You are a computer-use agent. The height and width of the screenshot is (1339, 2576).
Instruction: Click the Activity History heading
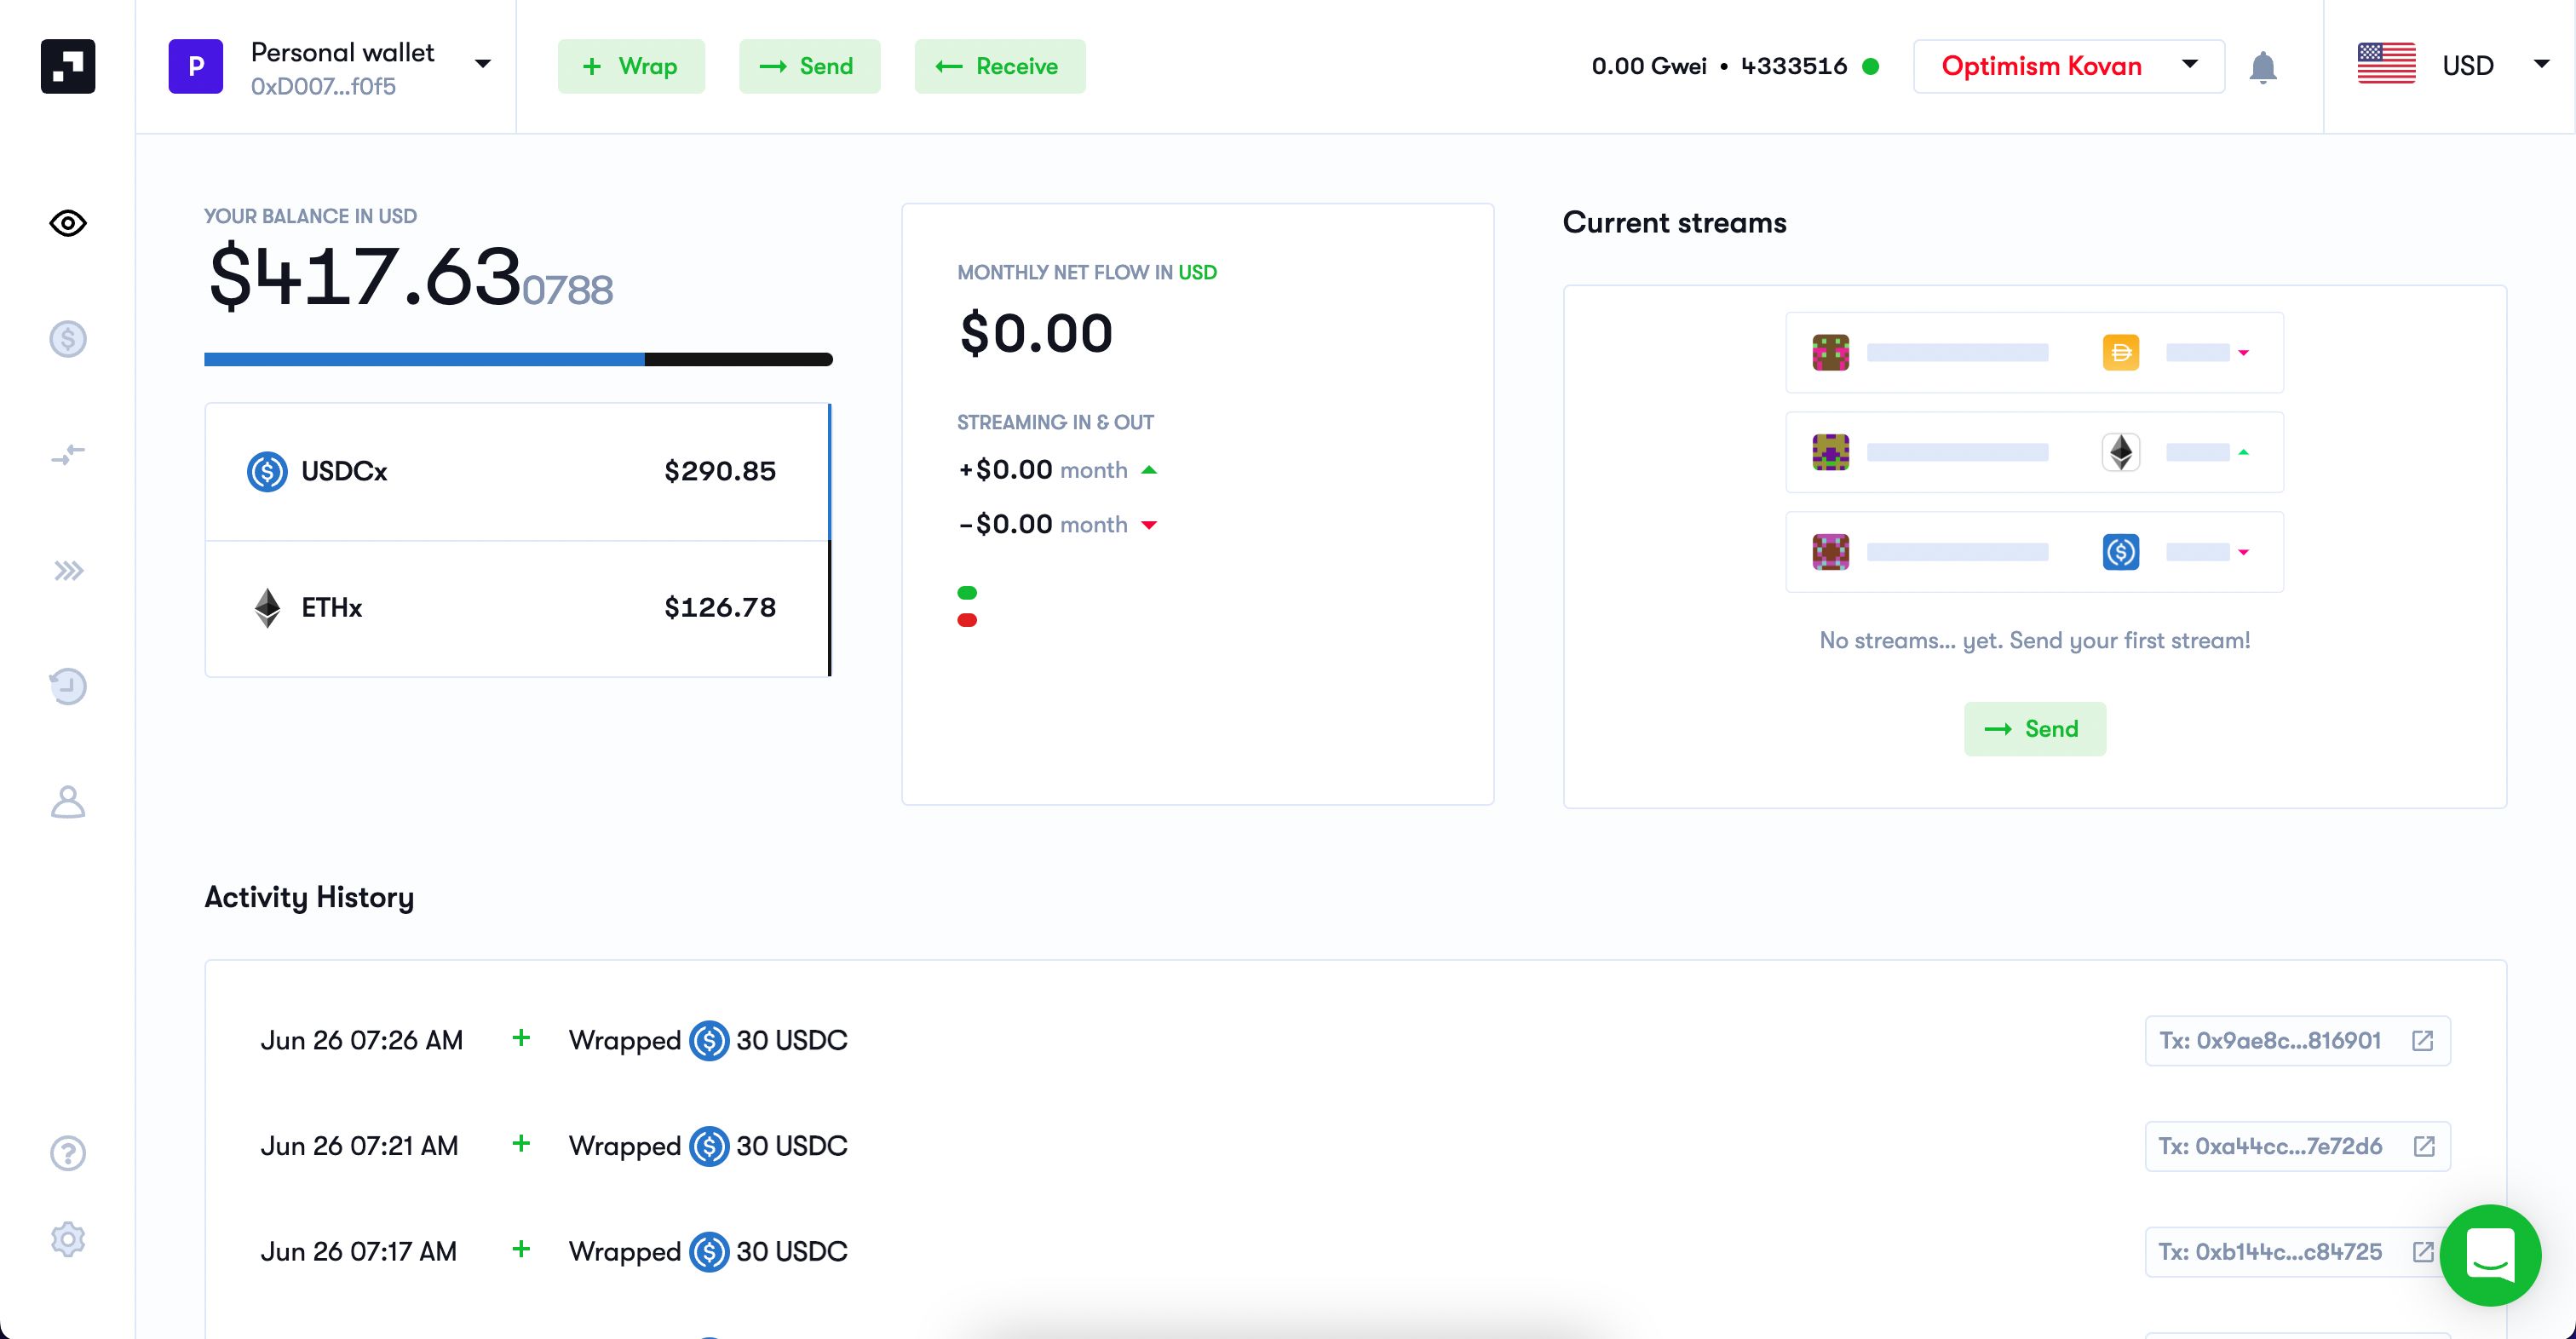309,897
